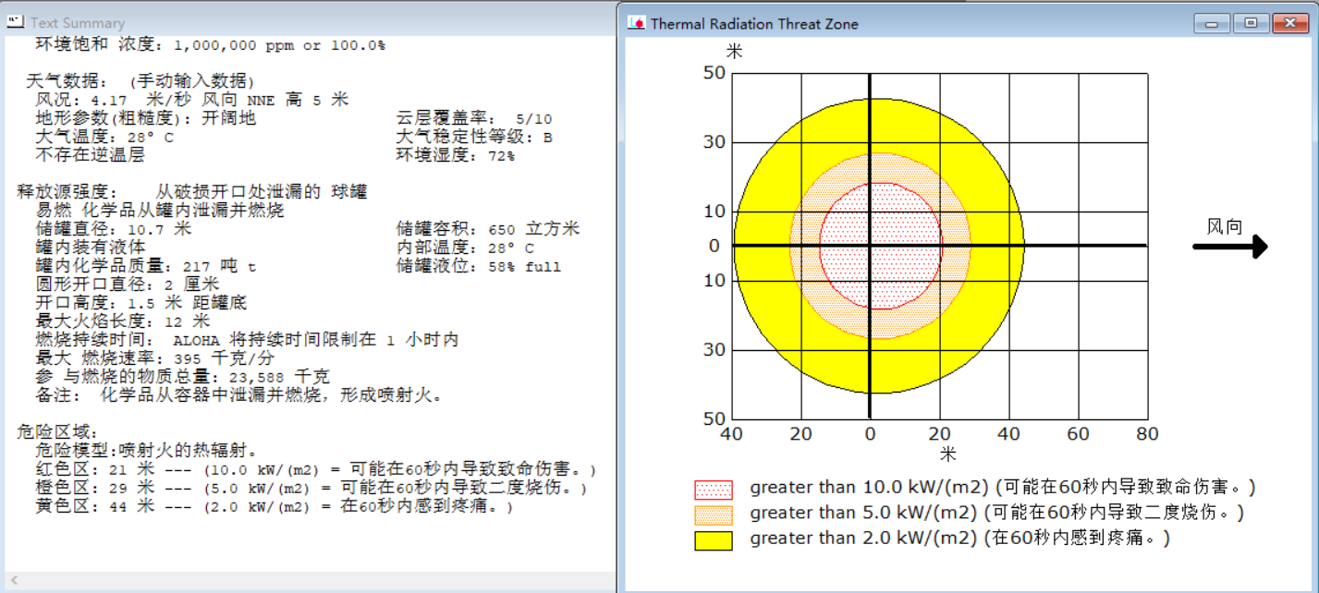
Task: Click the x-axis label '60'
Action: tap(1078, 434)
